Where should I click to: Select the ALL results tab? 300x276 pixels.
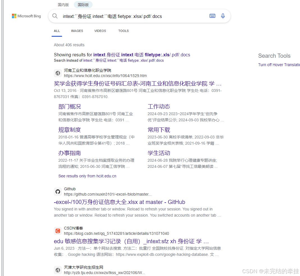[x=57, y=31]
